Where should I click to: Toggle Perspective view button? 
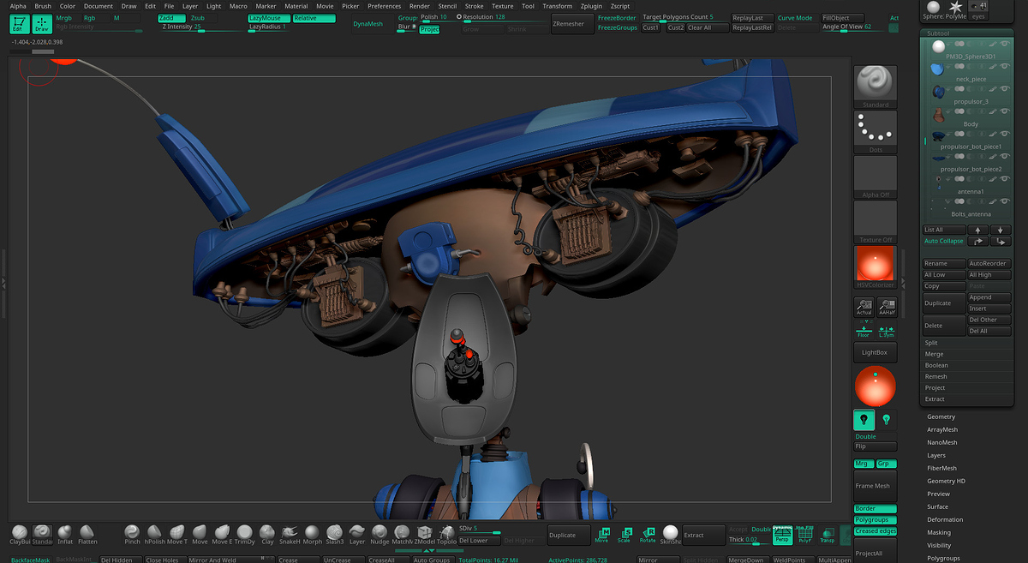pyautogui.click(x=782, y=536)
